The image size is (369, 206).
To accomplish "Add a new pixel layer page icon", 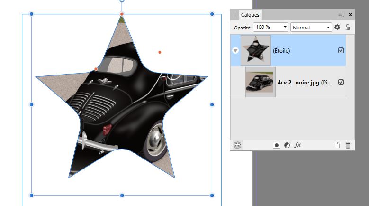I will 337,145.
